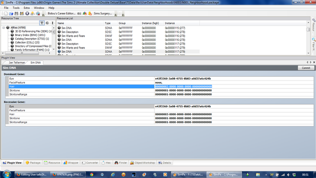The image size is (316, 178).
Task: Select Sim Description row with instance 0x00000116
Action: (x=128, y=32)
